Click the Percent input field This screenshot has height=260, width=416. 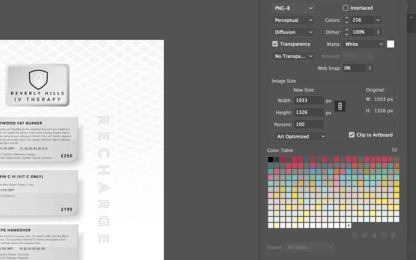(x=309, y=124)
